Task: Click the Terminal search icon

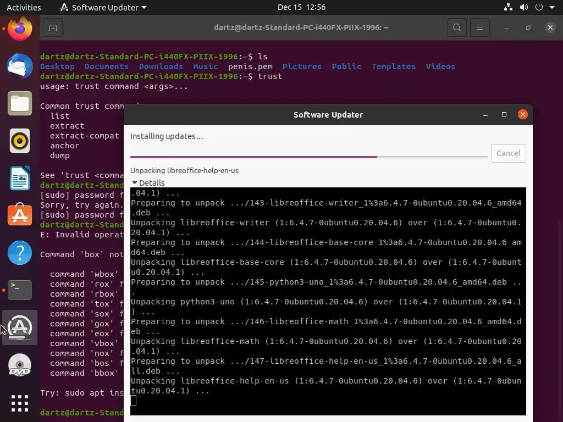Action: [x=457, y=27]
